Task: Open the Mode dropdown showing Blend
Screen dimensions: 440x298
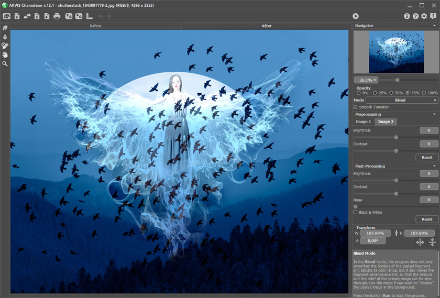Action: coord(402,100)
